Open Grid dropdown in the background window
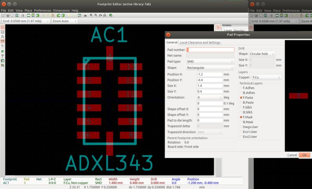 click(274, 21)
